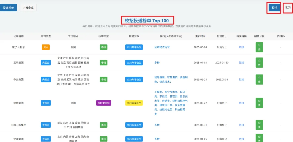The width and height of the screenshot is (293, 142).
Task: Switch to the 内推企业 tab
Action: (x=28, y=8)
